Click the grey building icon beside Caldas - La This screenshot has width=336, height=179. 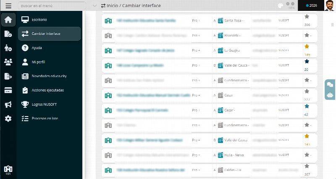pos(220,170)
